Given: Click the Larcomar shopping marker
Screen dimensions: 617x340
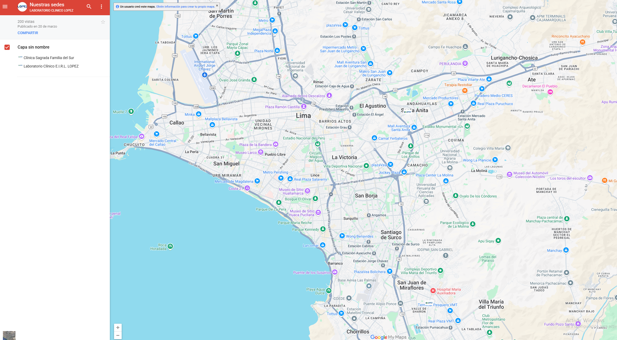Looking at the screenshot, I should point(323,245).
